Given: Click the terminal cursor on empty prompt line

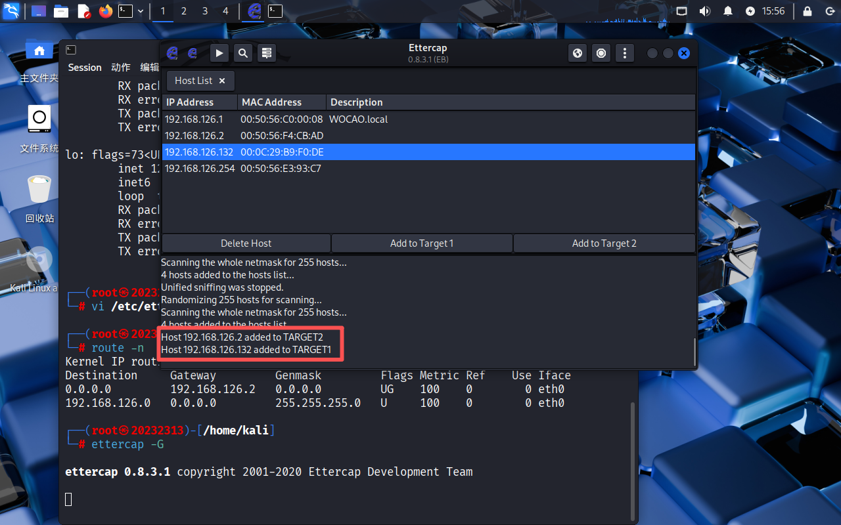Looking at the screenshot, I should click(x=68, y=499).
